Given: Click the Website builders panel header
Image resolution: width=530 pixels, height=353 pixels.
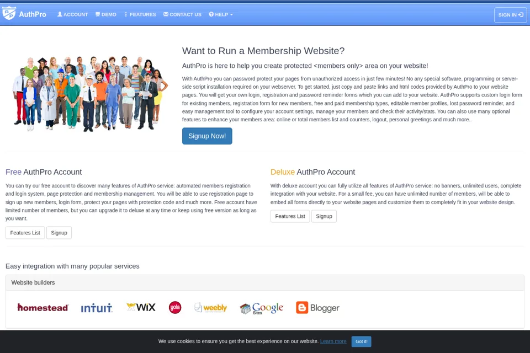Looking at the screenshot, I should pyautogui.click(x=265, y=283).
